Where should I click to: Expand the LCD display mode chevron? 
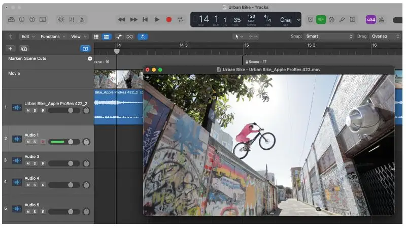[298, 20]
